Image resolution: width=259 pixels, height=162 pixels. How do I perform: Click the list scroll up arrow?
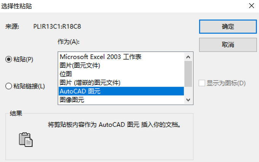188,57
